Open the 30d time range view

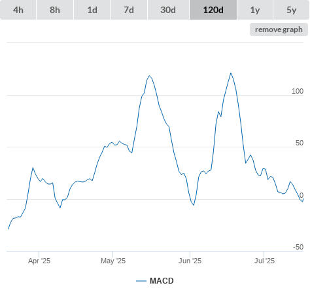click(x=168, y=10)
